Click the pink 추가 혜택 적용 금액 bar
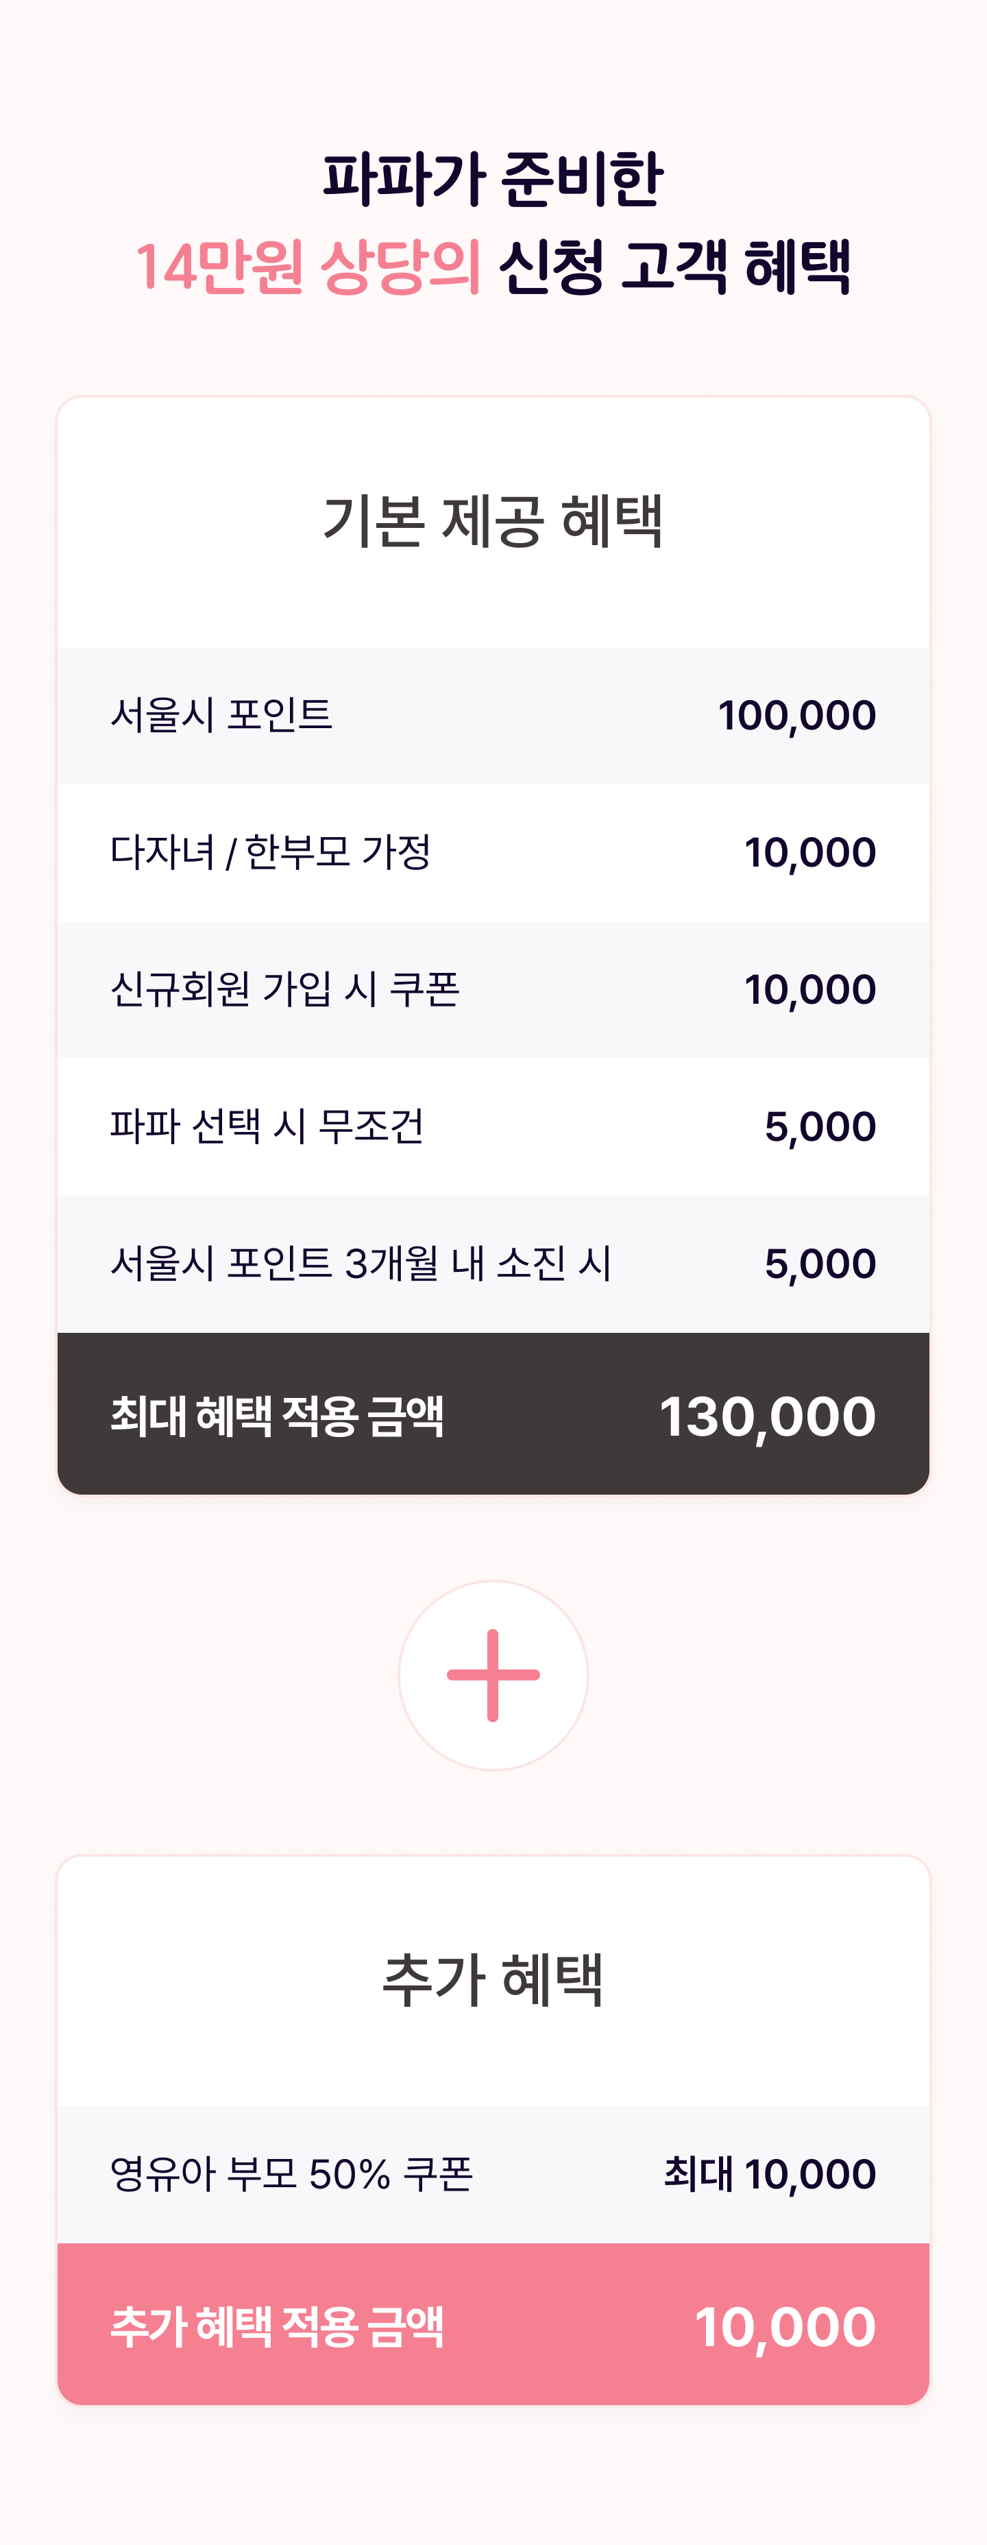 [493, 2325]
